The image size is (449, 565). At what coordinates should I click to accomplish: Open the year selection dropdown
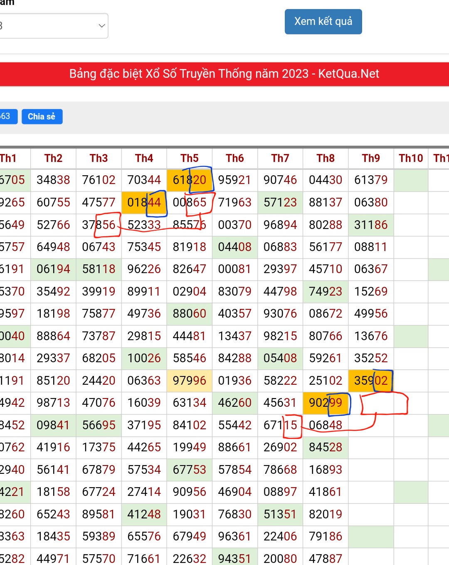pos(54,26)
